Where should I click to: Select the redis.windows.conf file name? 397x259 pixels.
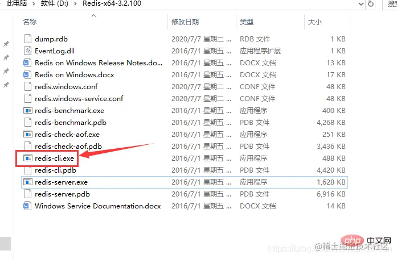click(x=66, y=86)
